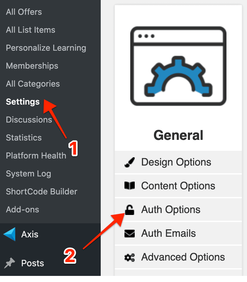The image size is (247, 282).
Task: Click the envelope icon for Auth Emails
Action: tap(129, 234)
